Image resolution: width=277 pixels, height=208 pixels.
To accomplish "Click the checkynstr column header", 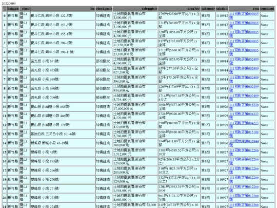I will coord(104,9).
